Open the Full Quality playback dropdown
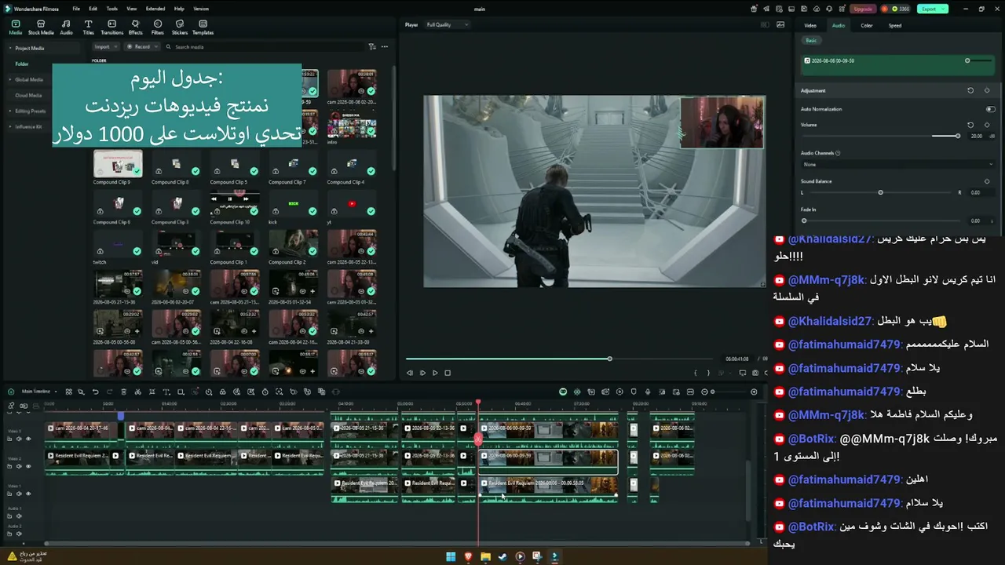1005x565 pixels. point(447,25)
